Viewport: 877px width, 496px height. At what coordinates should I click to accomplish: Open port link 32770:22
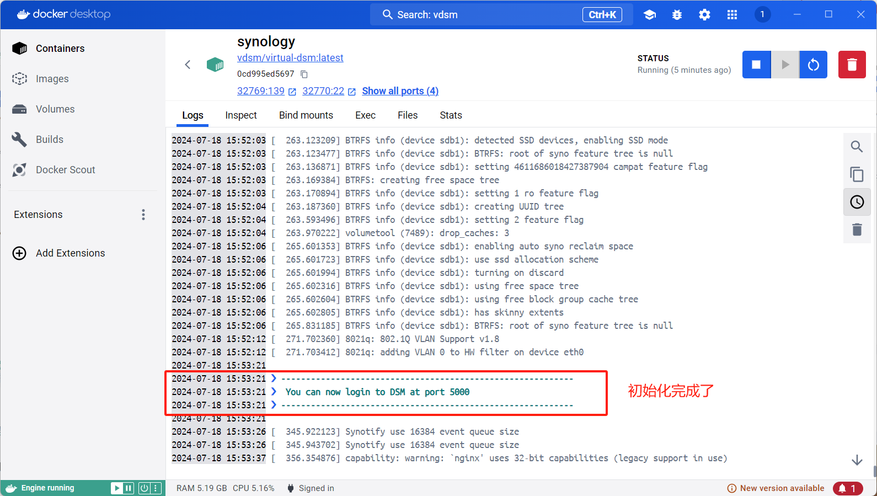pyautogui.click(x=329, y=91)
